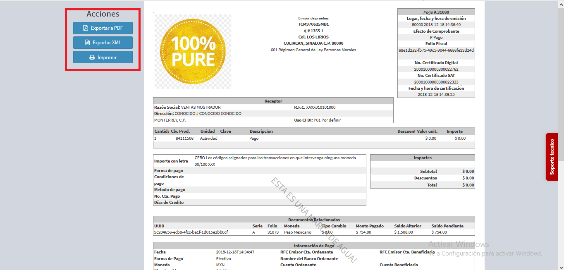This screenshot has height=270, width=564.
Task: Click the XML code file icon
Action: tap(87, 43)
